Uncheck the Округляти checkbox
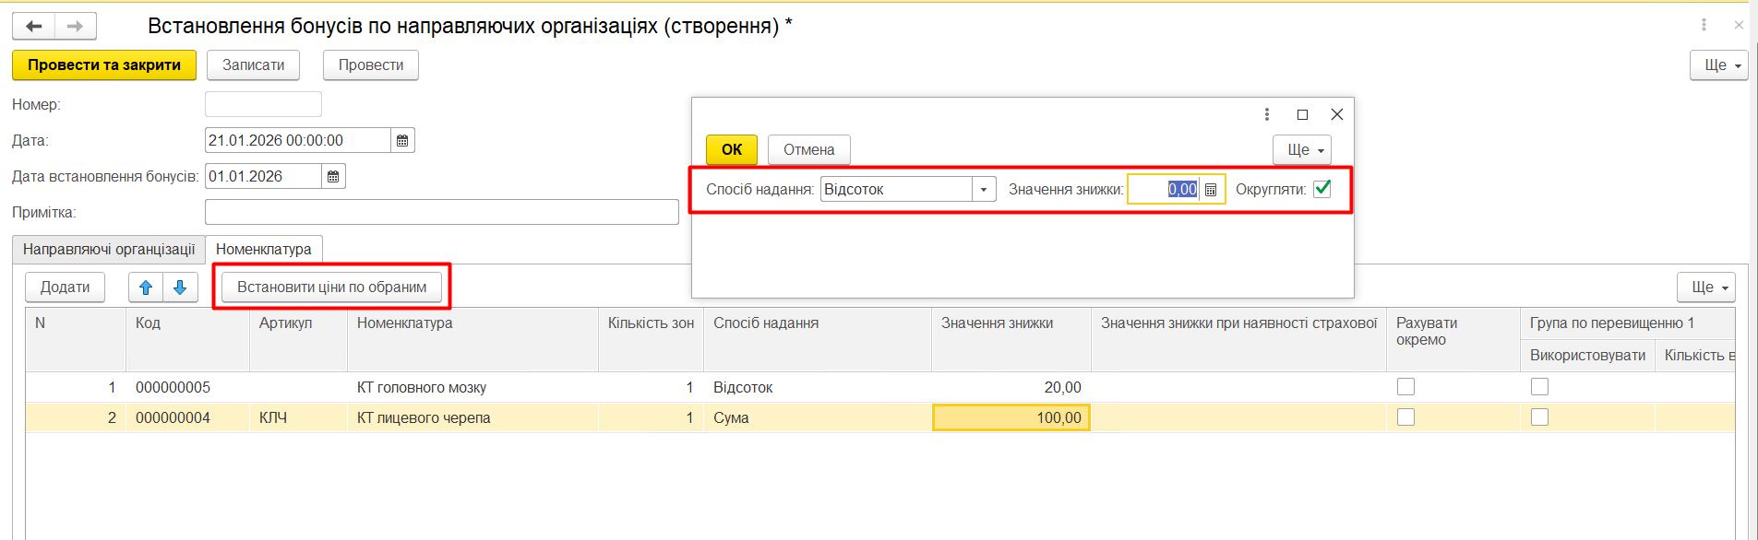This screenshot has height=540, width=1758. (x=1321, y=189)
